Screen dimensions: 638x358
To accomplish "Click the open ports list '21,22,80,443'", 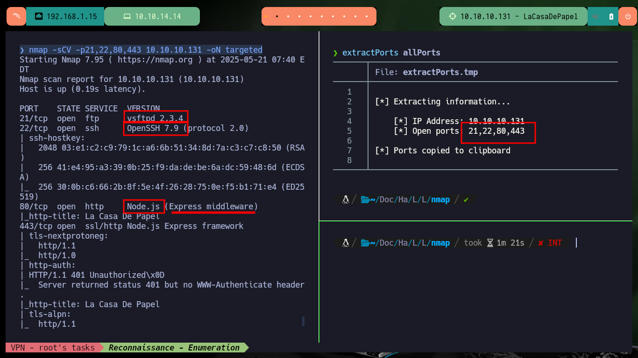I will point(496,131).
